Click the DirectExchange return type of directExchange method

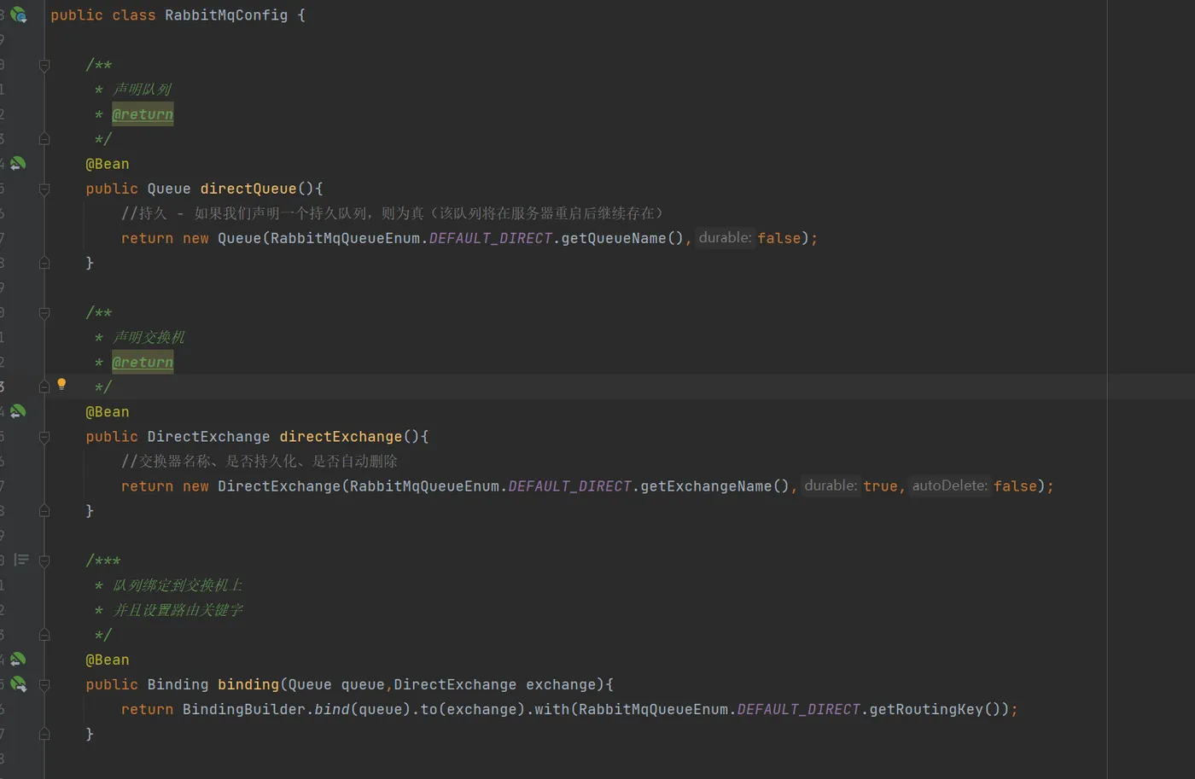[x=208, y=437]
